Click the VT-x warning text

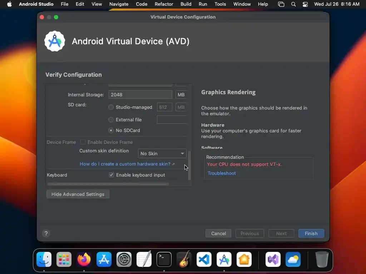pyautogui.click(x=244, y=164)
